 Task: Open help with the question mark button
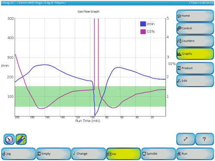coord(205,139)
